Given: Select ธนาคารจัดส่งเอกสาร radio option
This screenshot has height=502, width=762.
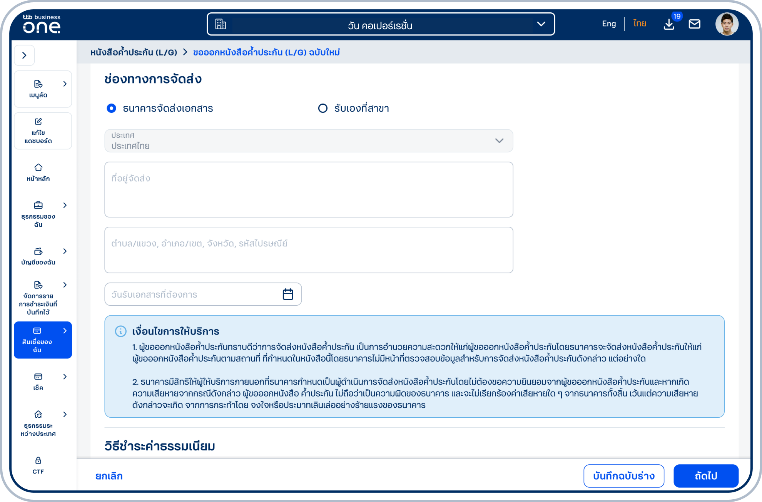Looking at the screenshot, I should coord(111,108).
